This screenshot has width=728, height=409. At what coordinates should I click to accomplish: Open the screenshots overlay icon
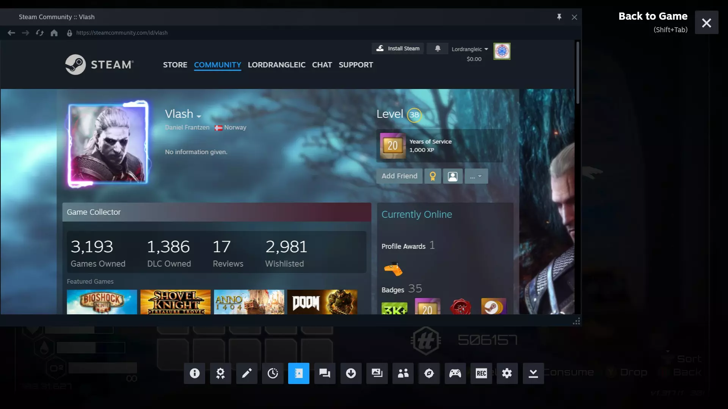pos(377,373)
